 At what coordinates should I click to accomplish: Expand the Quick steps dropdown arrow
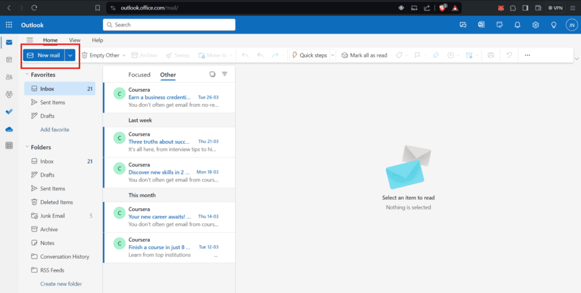coord(332,55)
